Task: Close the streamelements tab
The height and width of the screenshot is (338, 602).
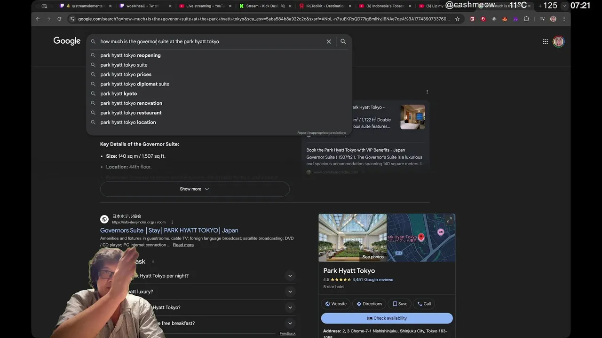Action: 111,6
